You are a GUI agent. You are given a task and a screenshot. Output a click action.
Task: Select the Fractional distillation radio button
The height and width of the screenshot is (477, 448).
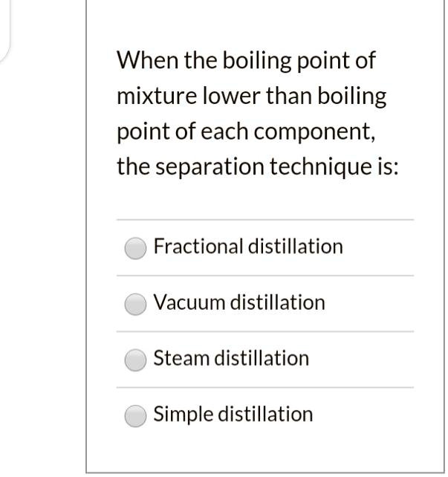(135, 248)
